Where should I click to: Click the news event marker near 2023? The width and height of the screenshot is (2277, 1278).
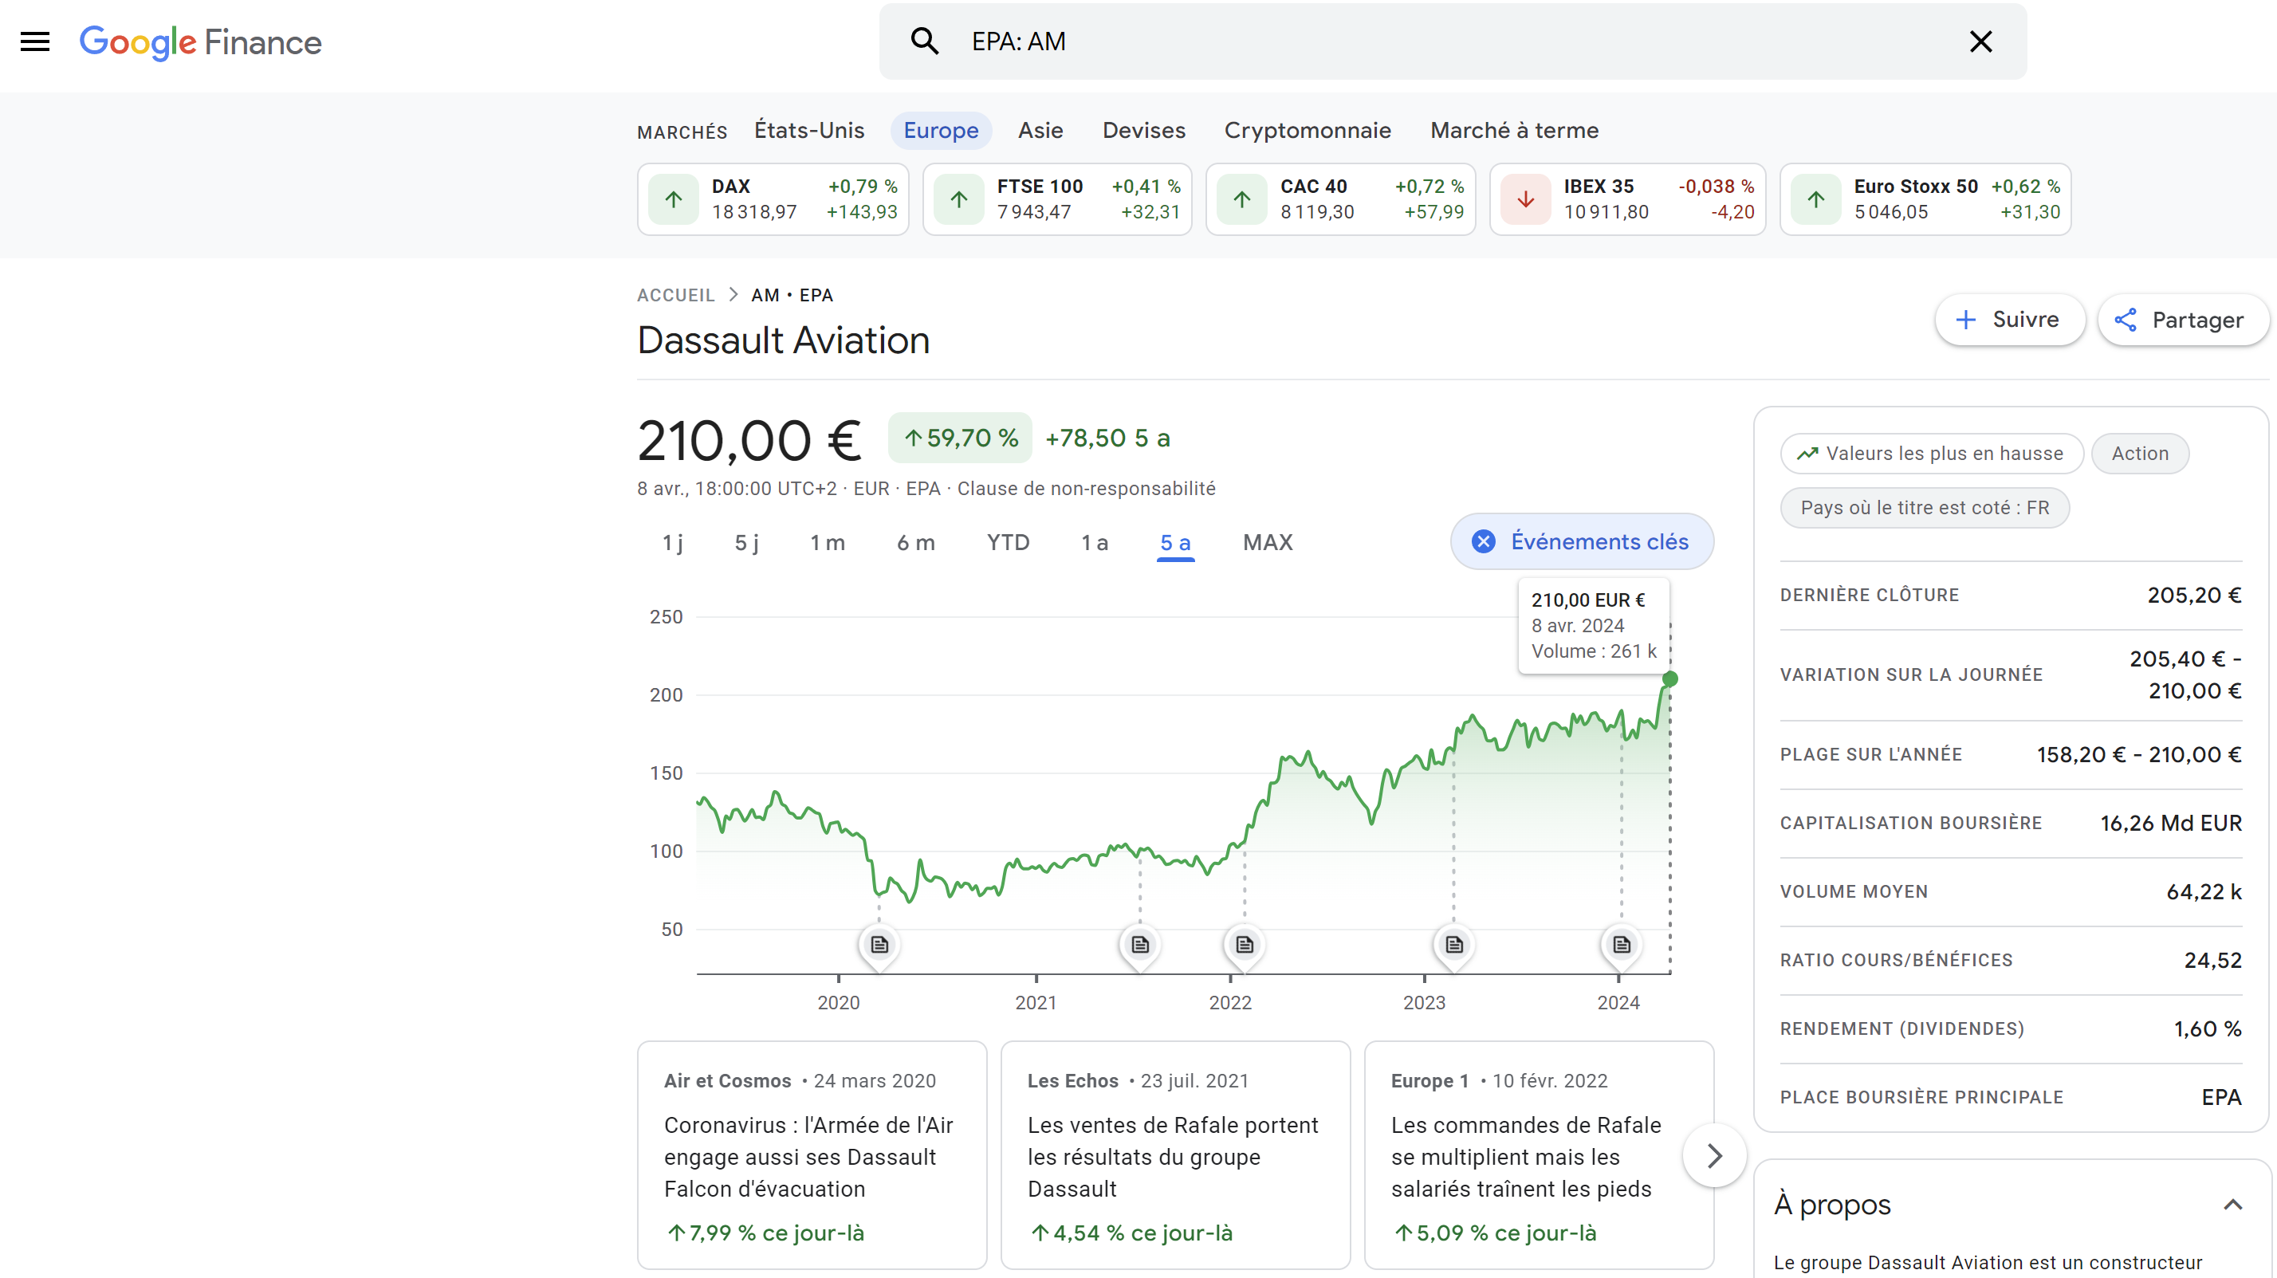1453,944
